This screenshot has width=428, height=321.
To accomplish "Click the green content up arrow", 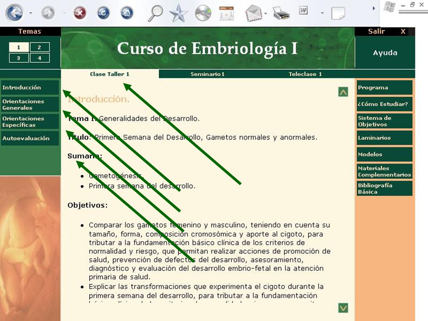I will coord(343,92).
